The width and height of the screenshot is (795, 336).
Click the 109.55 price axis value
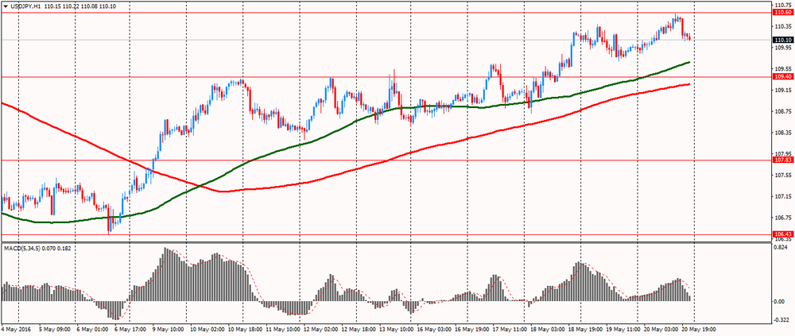tap(782, 69)
